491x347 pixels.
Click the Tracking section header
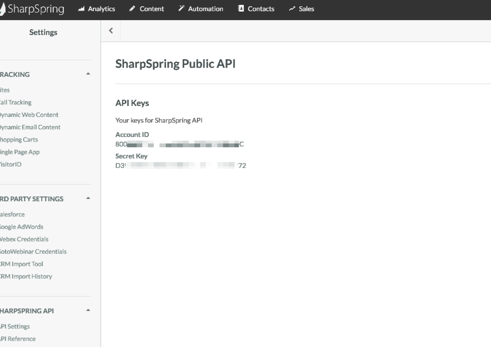pos(15,74)
